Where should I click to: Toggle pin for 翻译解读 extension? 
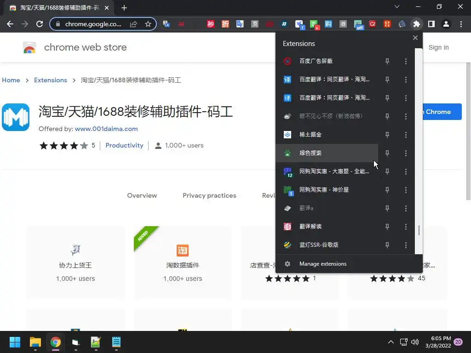387,227
